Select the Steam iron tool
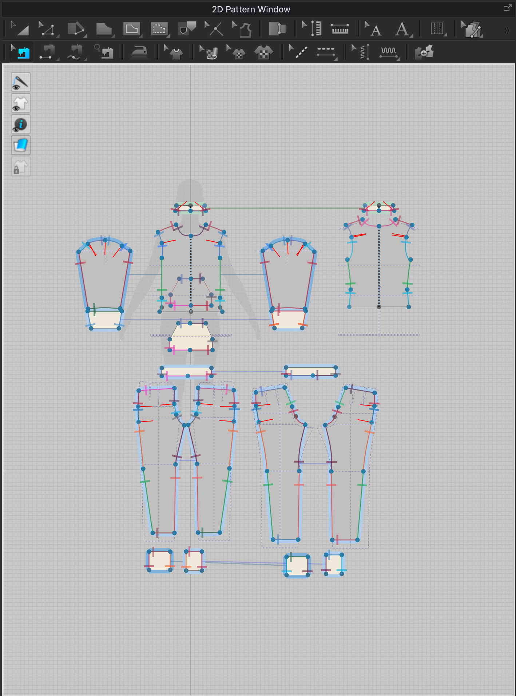Image resolution: width=516 pixels, height=696 pixels. tap(139, 52)
